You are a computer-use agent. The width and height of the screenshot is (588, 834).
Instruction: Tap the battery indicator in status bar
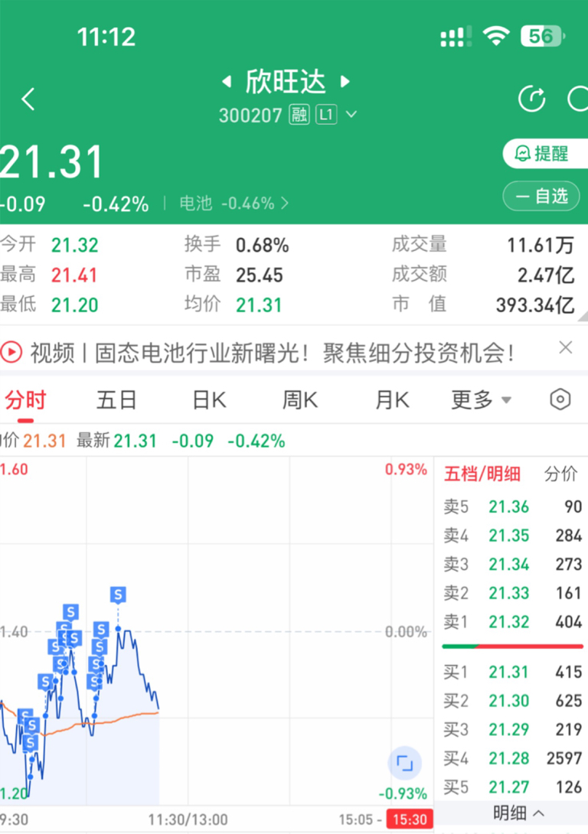[543, 36]
